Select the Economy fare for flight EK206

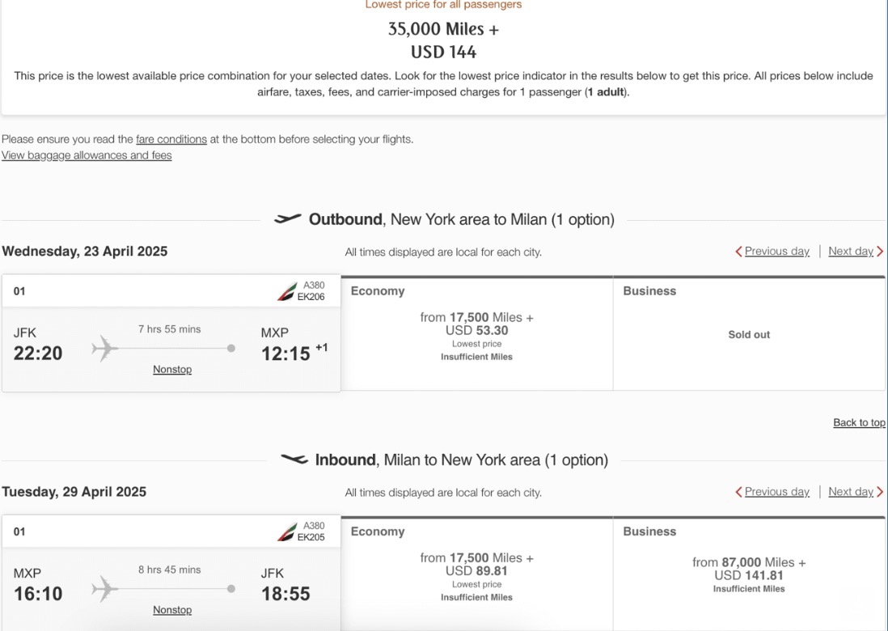[x=479, y=332]
